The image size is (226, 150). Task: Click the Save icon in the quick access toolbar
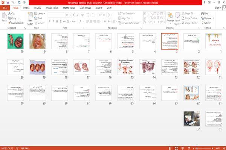pyautogui.click(x=8, y=3)
